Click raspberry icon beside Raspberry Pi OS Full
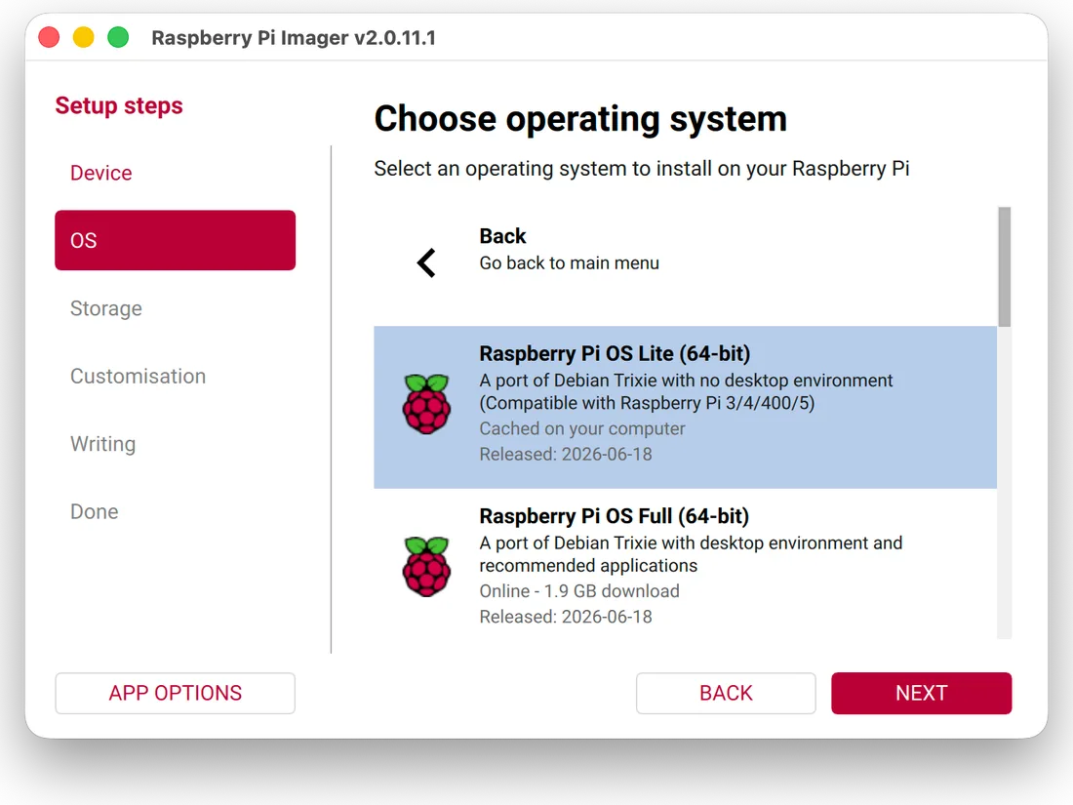Screen dimensions: 1073x805 (426, 566)
